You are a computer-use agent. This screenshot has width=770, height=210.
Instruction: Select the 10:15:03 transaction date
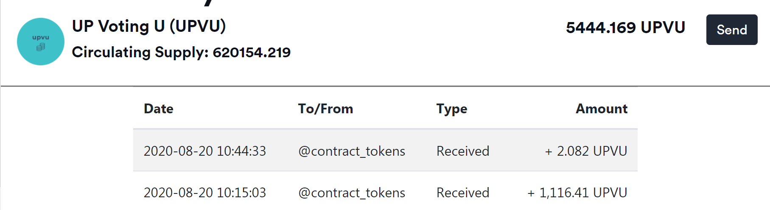(x=205, y=193)
